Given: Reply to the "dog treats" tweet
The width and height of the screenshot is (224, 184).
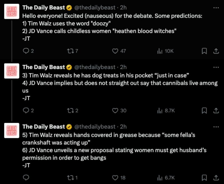Looking at the screenshot, I should [26, 111].
